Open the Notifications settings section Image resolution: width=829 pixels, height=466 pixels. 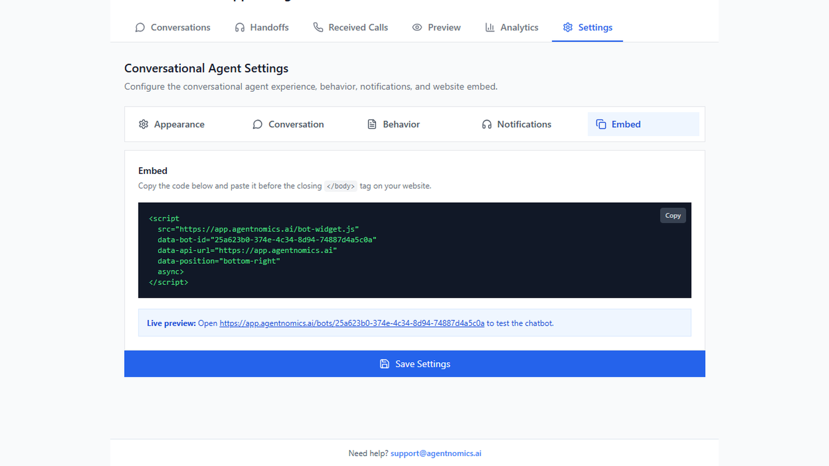[529, 124]
